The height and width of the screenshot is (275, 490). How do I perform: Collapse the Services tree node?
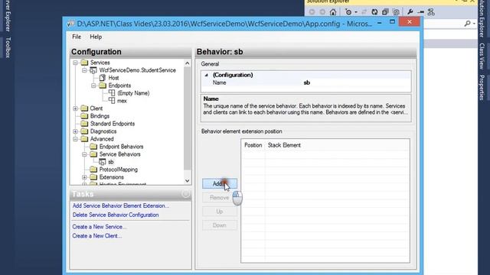point(75,63)
